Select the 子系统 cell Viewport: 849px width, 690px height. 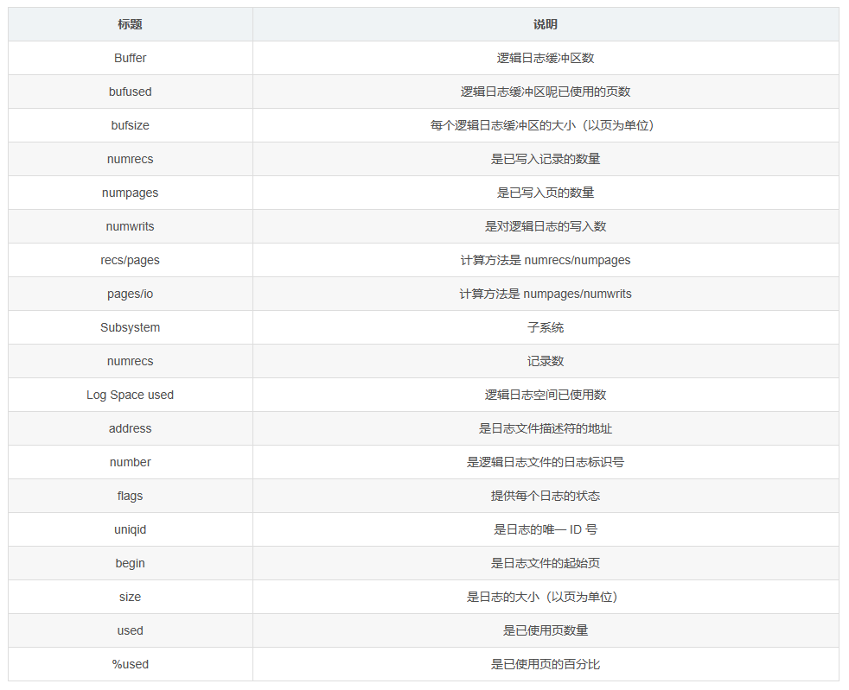coord(546,327)
